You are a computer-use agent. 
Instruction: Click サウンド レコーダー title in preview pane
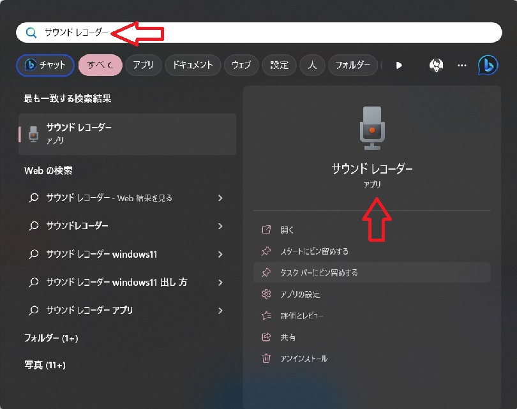click(372, 169)
